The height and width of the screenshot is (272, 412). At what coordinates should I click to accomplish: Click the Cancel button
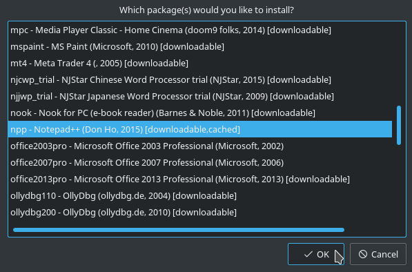point(378,254)
